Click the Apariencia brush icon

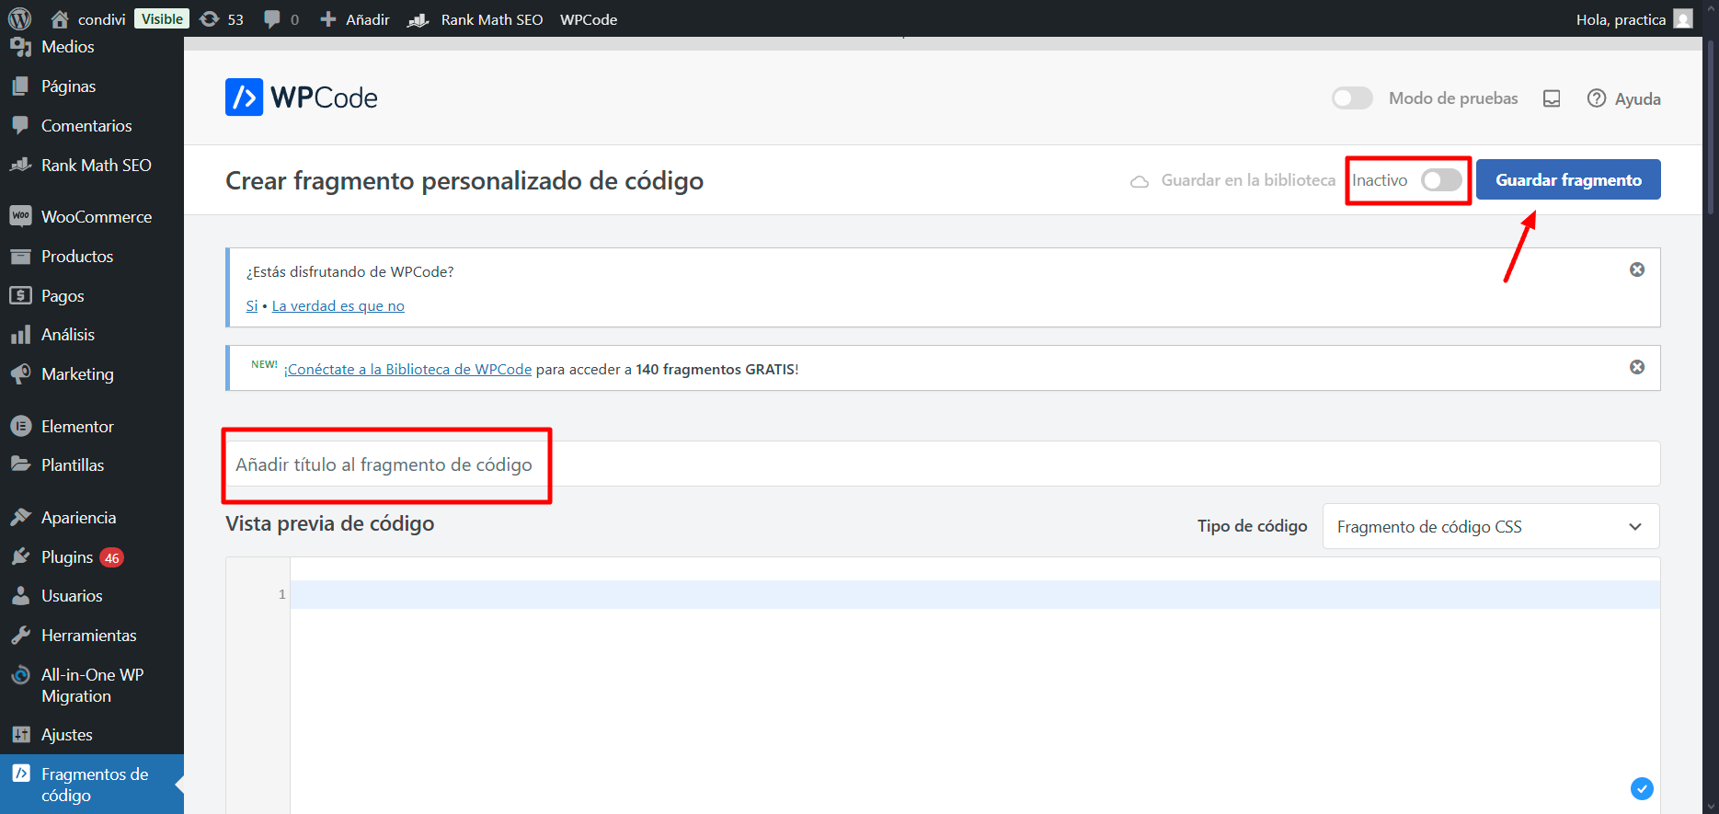[20, 517]
